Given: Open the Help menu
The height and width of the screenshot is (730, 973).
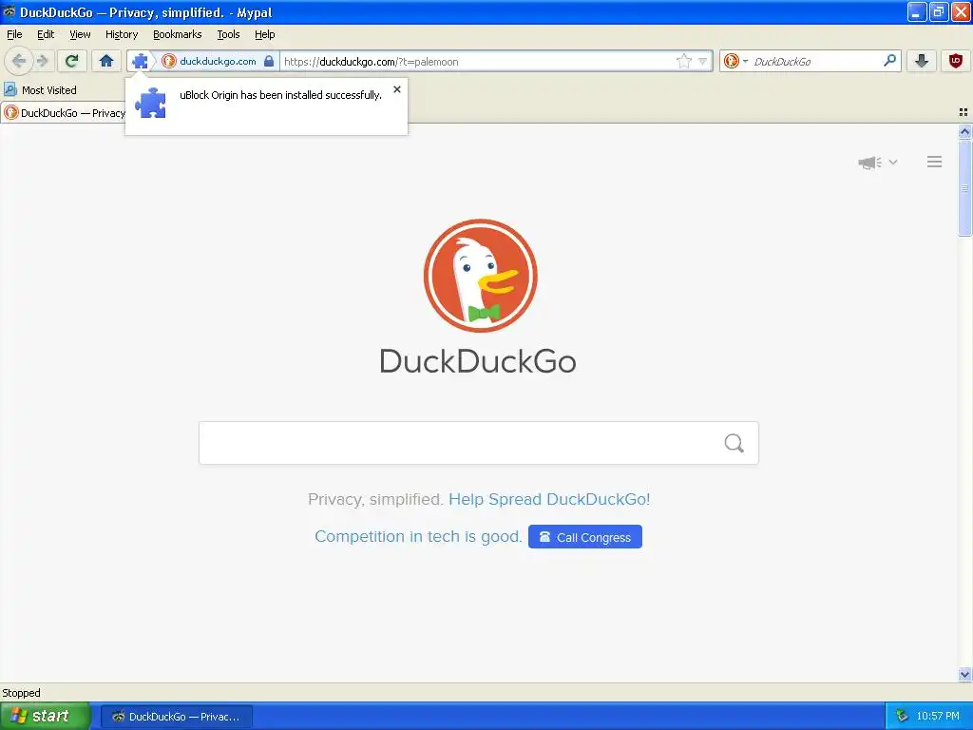Looking at the screenshot, I should [x=265, y=35].
